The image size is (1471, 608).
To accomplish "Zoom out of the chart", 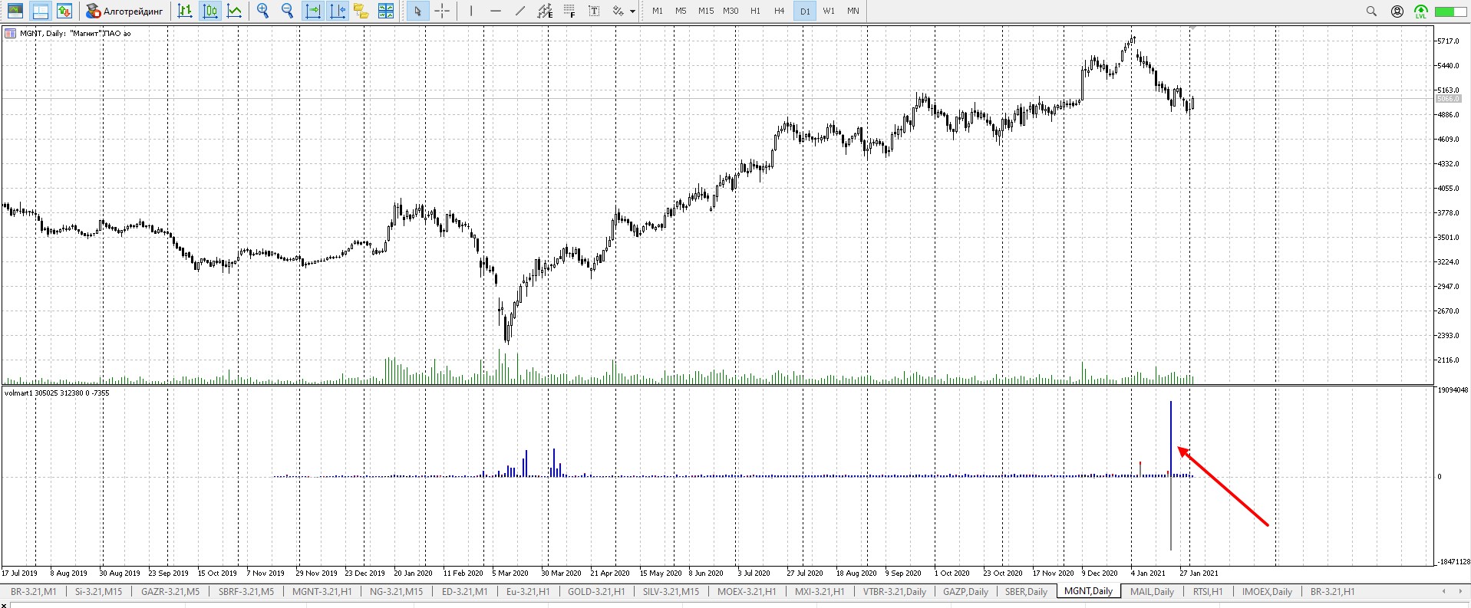I will [288, 11].
